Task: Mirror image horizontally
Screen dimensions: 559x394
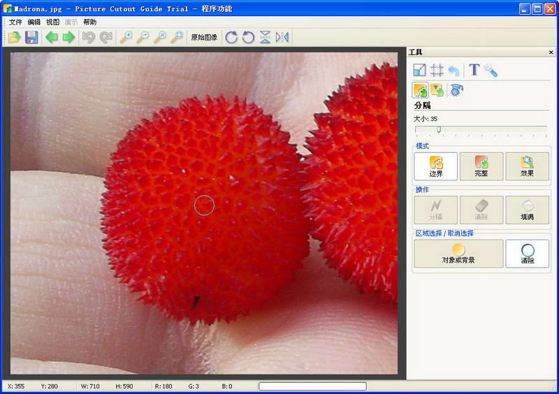Action: click(282, 37)
